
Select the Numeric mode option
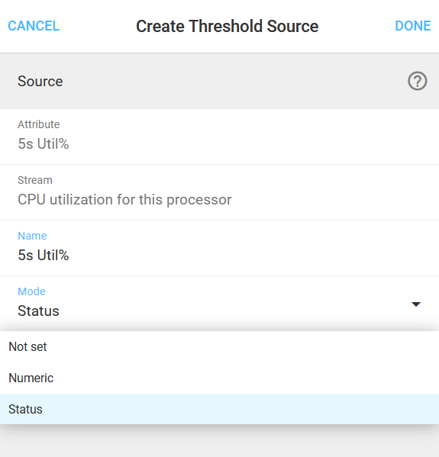point(219,378)
